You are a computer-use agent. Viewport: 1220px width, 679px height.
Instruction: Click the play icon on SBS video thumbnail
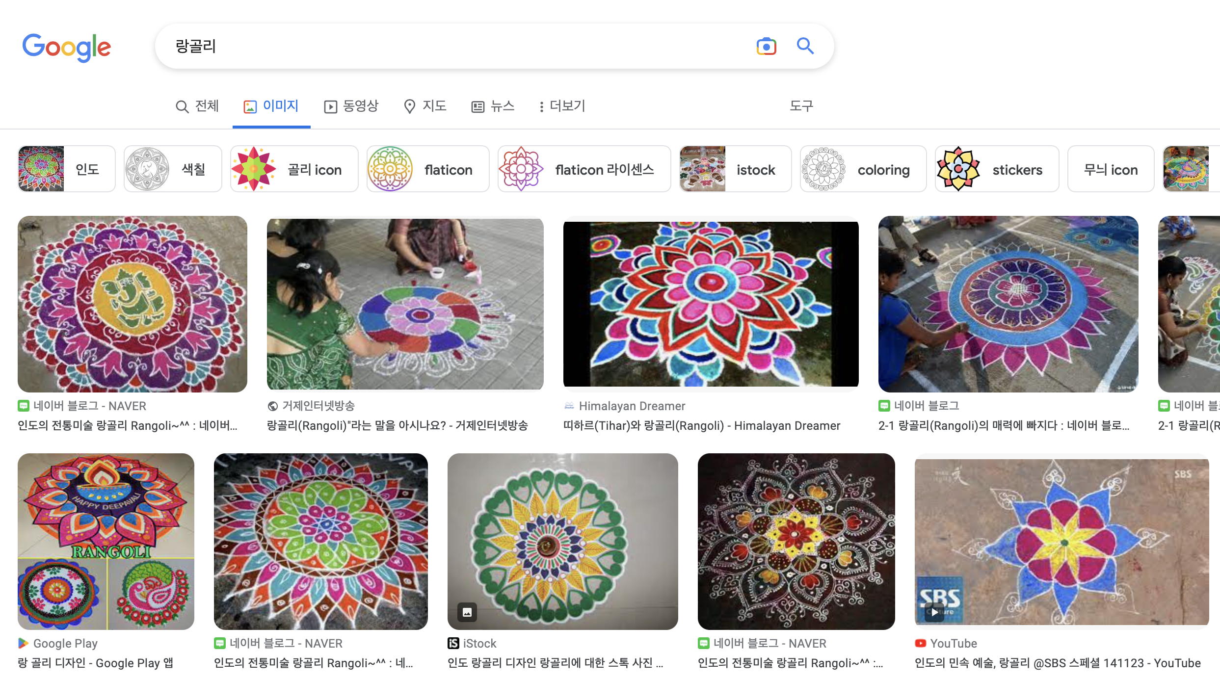tap(934, 612)
